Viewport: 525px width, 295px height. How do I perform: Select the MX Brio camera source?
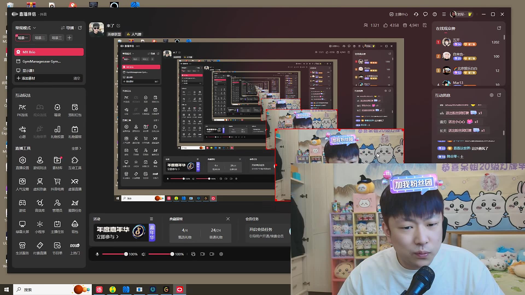[x=49, y=52]
